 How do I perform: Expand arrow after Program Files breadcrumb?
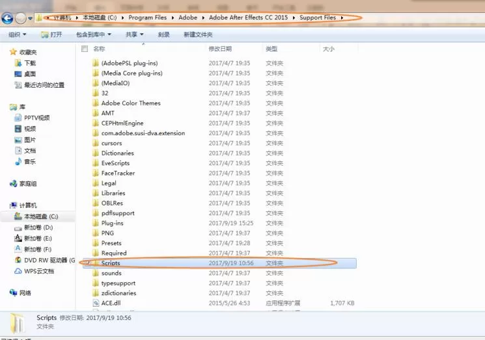(173, 18)
